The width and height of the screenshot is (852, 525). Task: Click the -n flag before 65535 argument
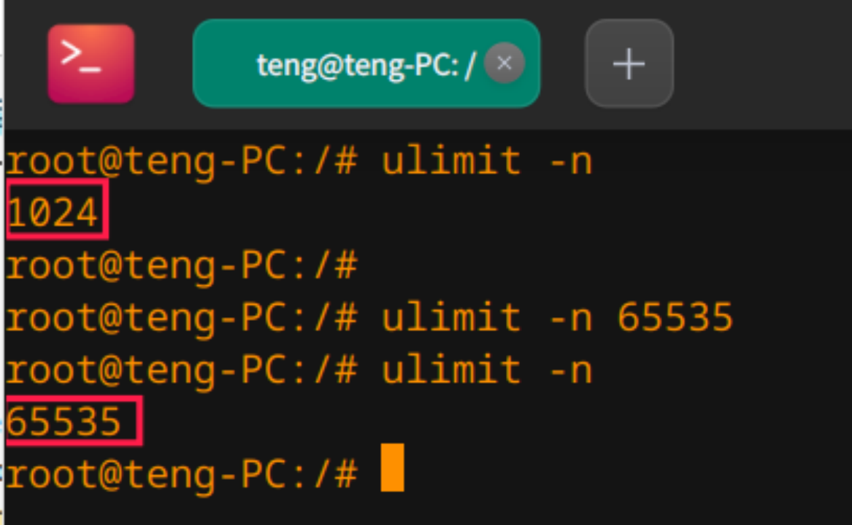click(570, 317)
